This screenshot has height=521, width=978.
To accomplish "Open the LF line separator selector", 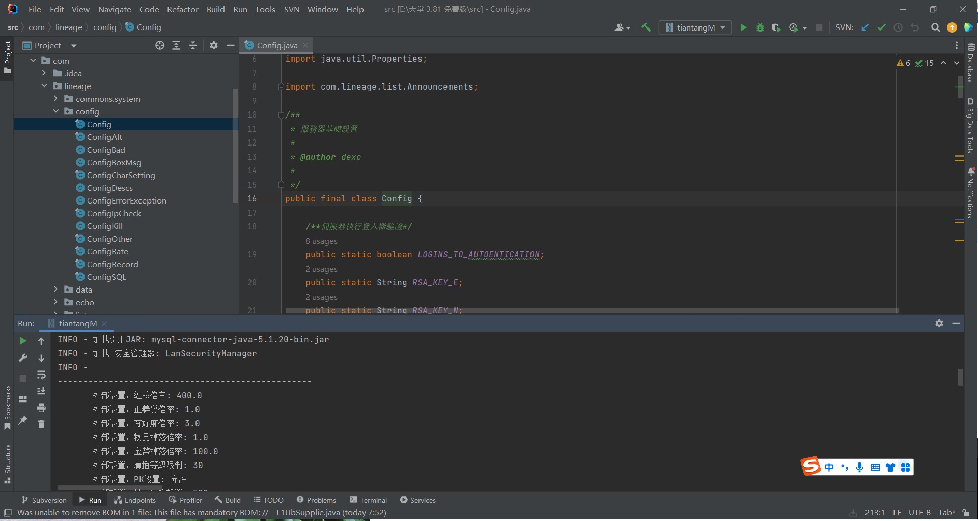I will [x=897, y=513].
